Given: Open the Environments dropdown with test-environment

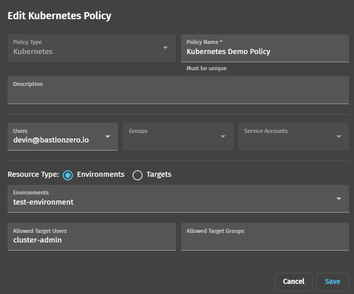Looking at the screenshot, I should click(x=179, y=199).
